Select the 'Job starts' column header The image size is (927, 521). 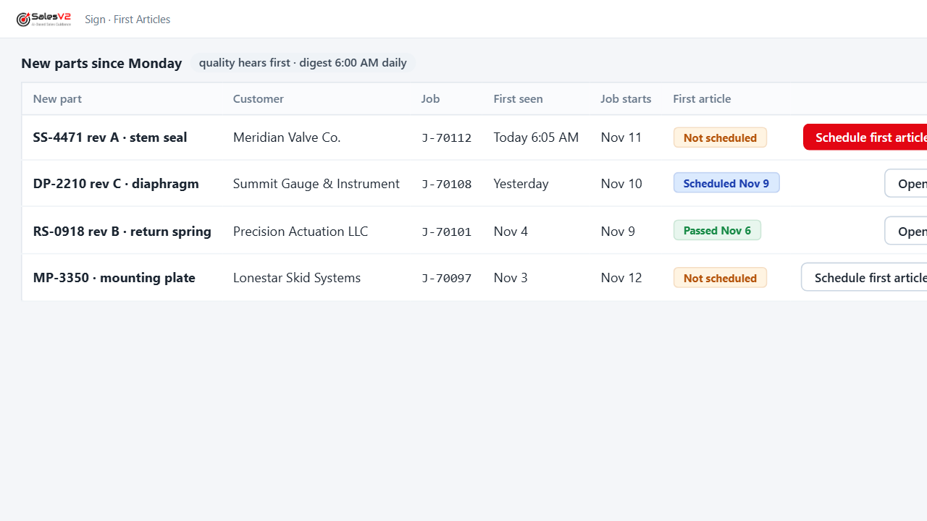(x=626, y=98)
